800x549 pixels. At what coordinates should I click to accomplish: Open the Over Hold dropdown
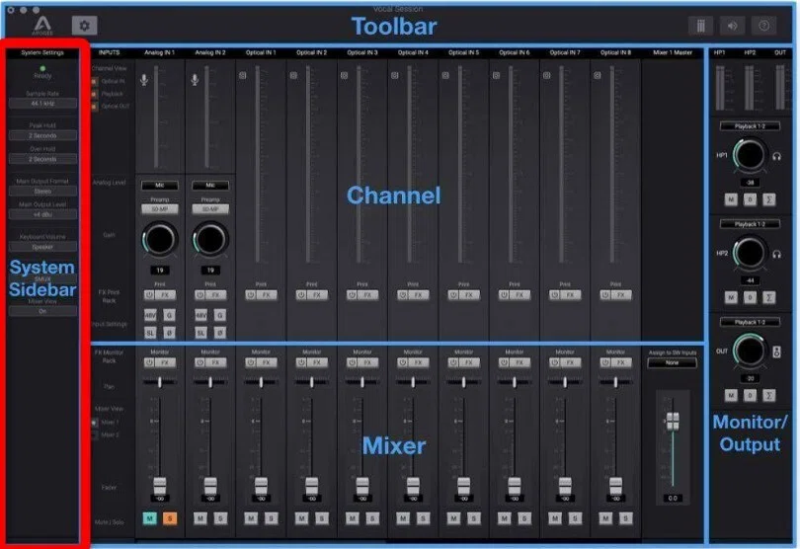click(x=42, y=159)
